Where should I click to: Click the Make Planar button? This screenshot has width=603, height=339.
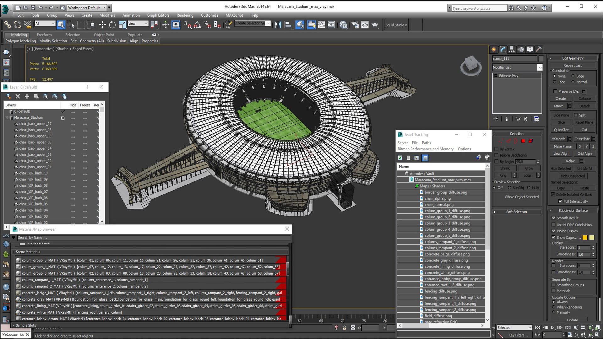pos(563,146)
